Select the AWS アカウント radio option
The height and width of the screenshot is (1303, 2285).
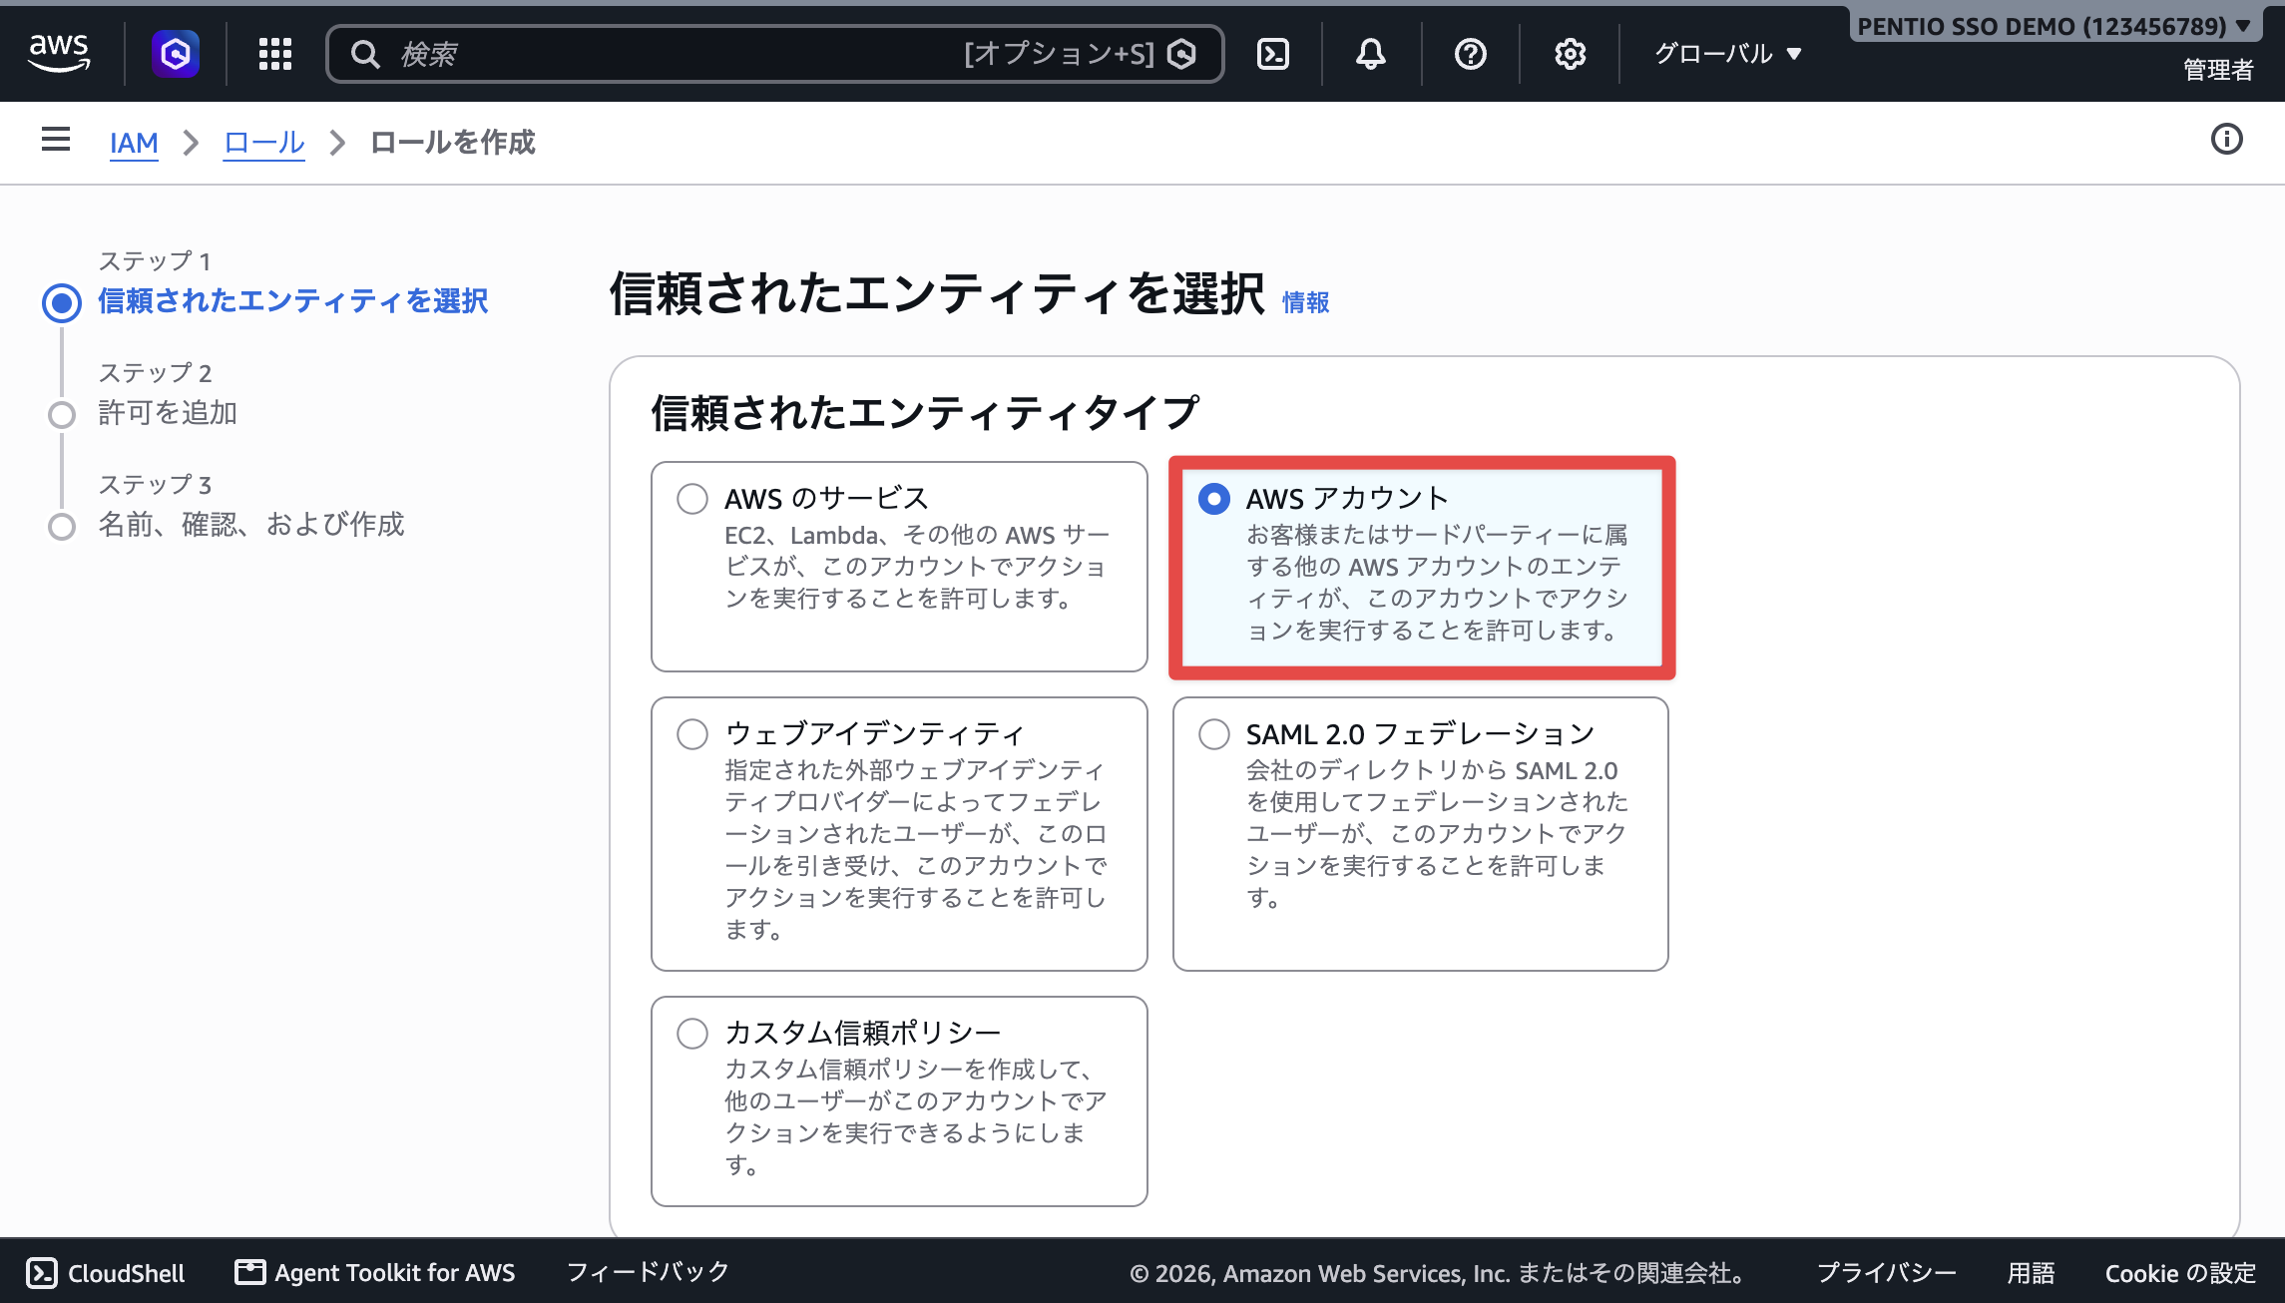click(x=1214, y=499)
